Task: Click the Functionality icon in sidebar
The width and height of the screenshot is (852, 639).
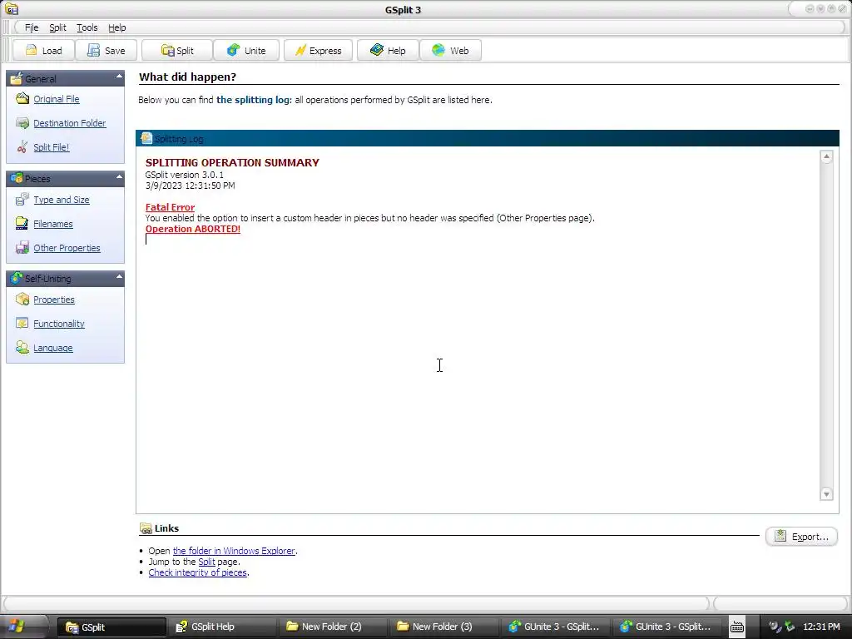Action: pyautogui.click(x=22, y=324)
